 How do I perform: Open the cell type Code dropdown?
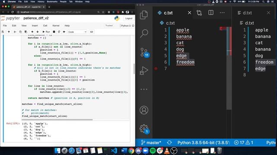click(77, 32)
